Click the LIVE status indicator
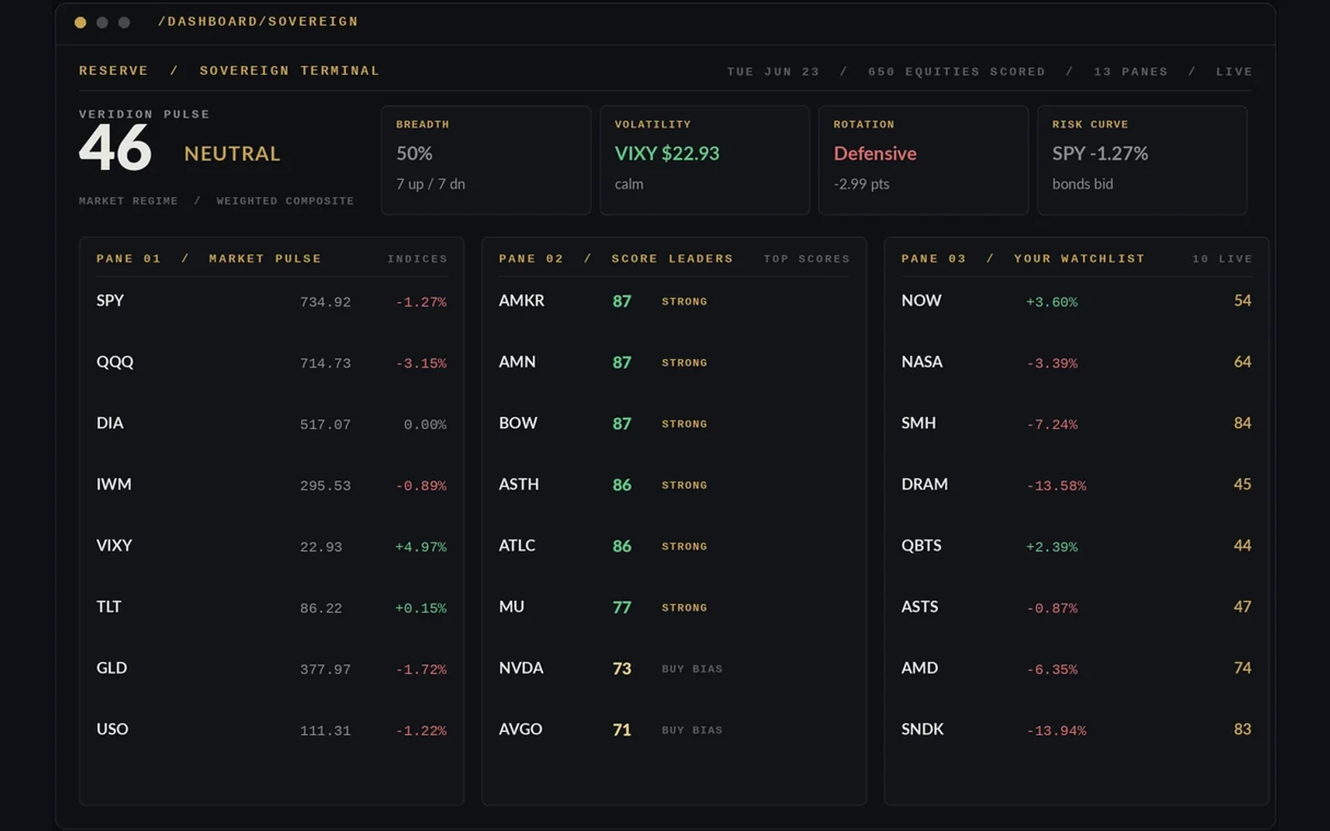This screenshot has width=1330, height=831. click(1234, 71)
